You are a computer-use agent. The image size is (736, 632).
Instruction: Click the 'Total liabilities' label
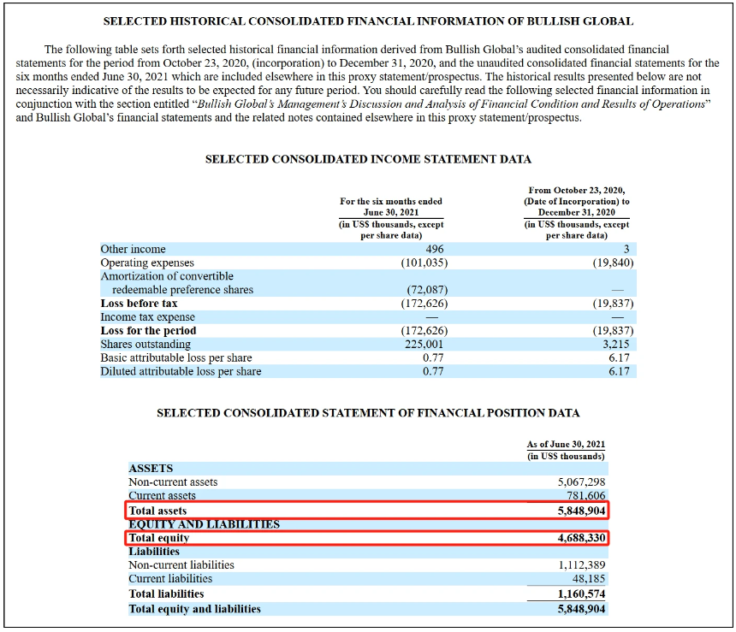166,594
